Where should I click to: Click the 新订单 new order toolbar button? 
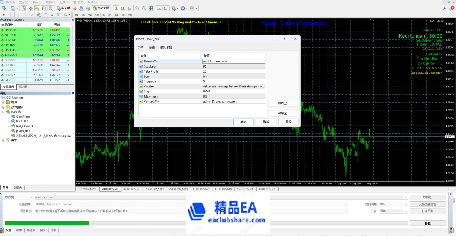64,8
